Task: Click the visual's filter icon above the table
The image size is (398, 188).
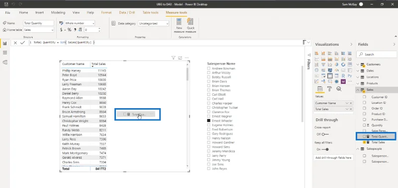Action: 173,58
